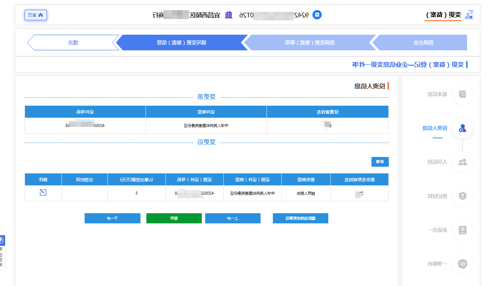Image resolution: width=492 pixels, height=286 pixels.
Task: Open the 登记材料 shield icon
Action: 462,196
